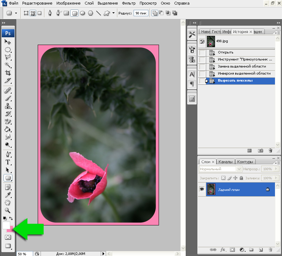Open the Фильтр menu
The image size is (282, 256).
coord(129,3)
